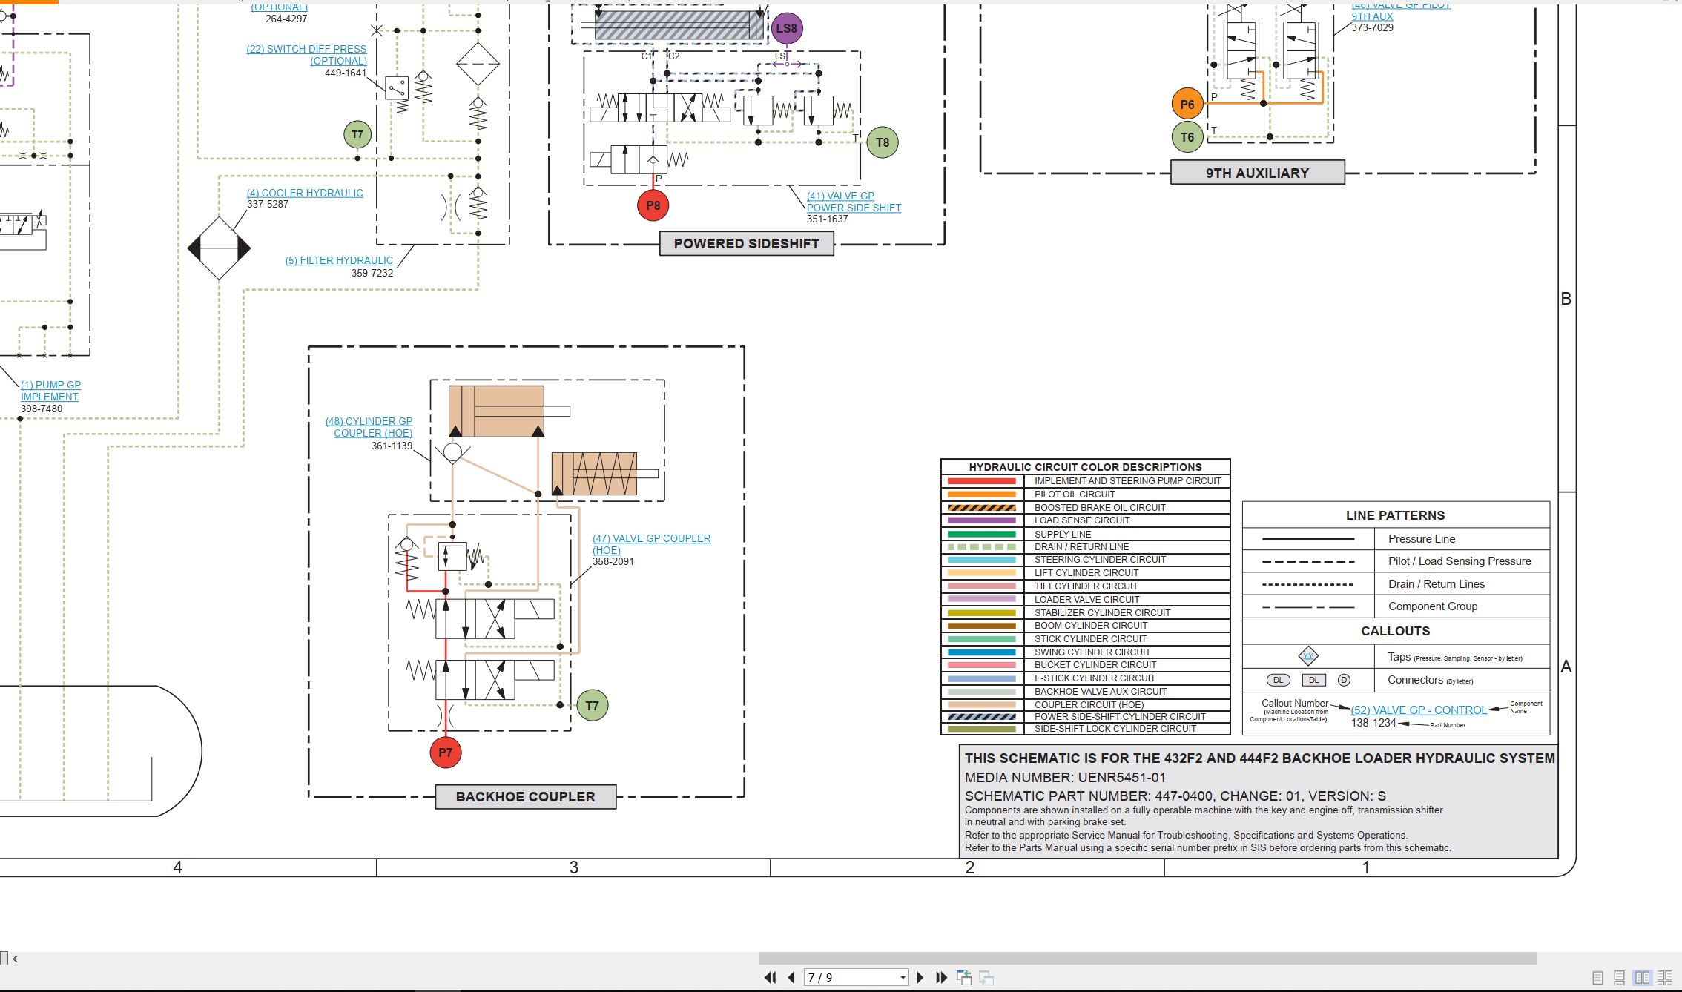Open the (47) VALVE GP COUPLER (HOE) link

pyautogui.click(x=651, y=544)
